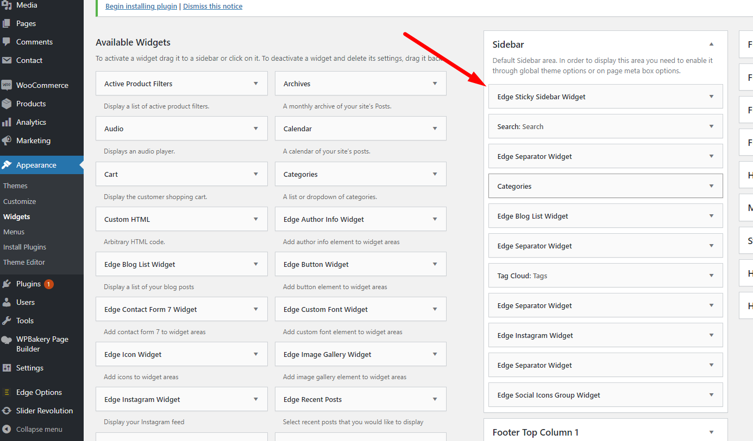The image size is (753, 441).
Task: Click text 'Display the customer shopping cart.'
Action: [x=155, y=196]
